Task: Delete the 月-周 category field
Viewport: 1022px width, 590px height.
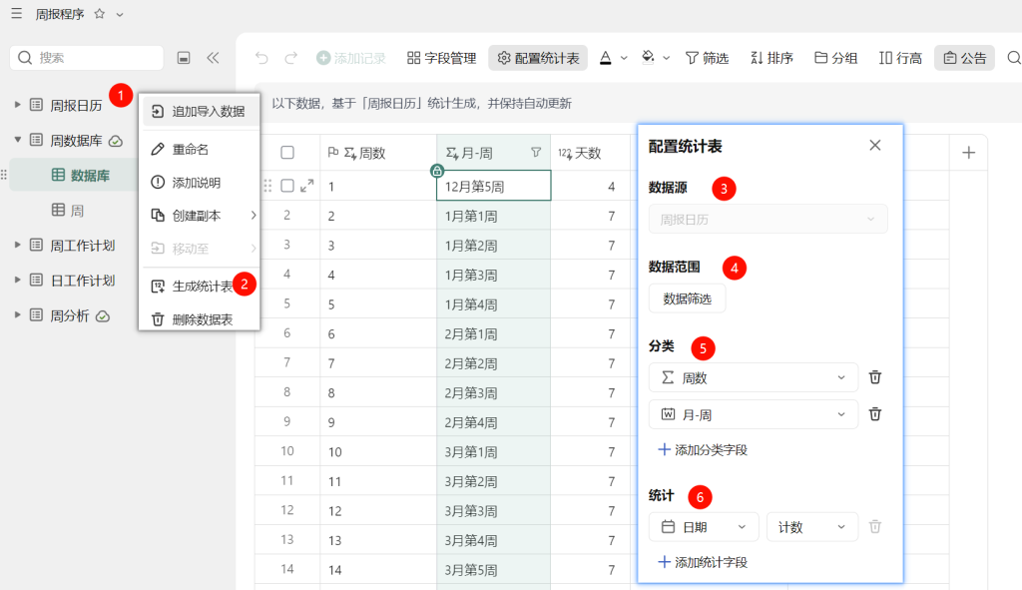Action: [874, 414]
